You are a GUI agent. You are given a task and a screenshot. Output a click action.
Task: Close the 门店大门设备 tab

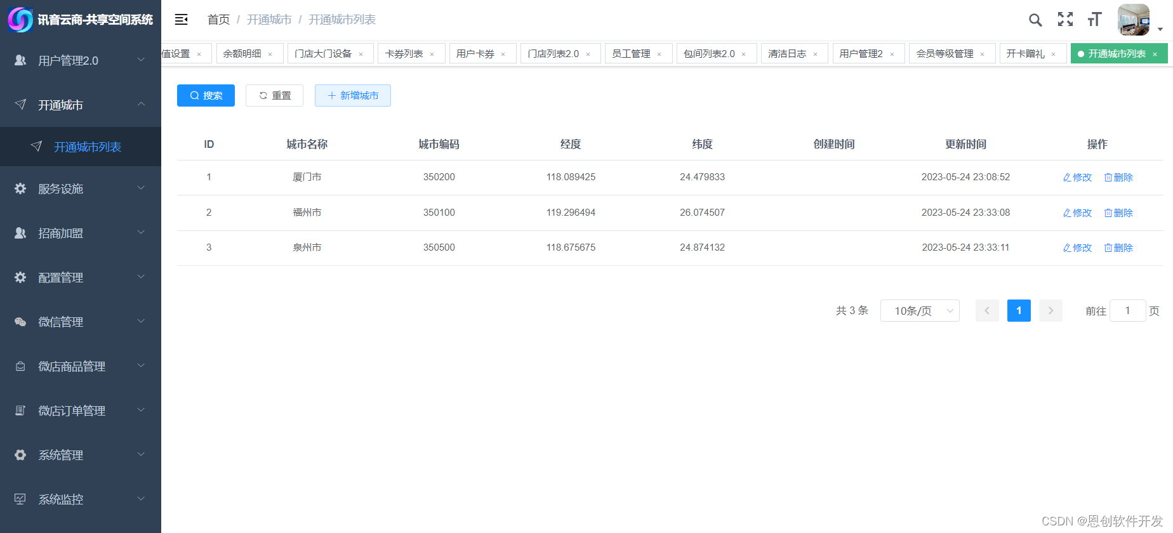pyautogui.click(x=361, y=55)
